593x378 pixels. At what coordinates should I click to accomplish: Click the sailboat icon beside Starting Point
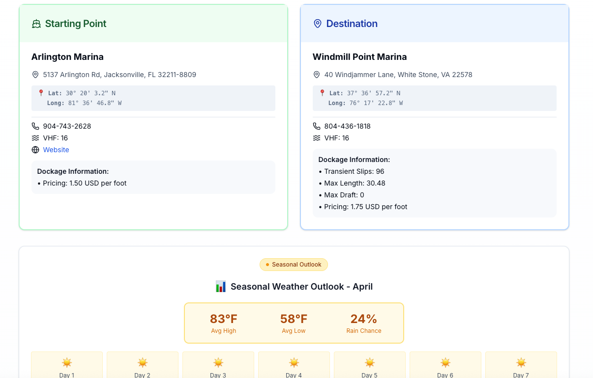click(x=36, y=23)
